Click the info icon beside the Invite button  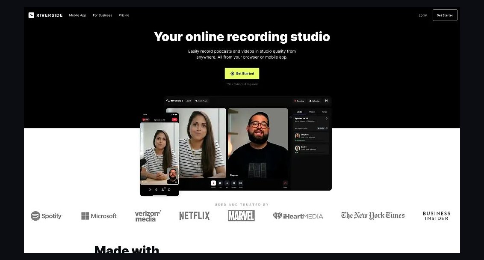click(327, 128)
